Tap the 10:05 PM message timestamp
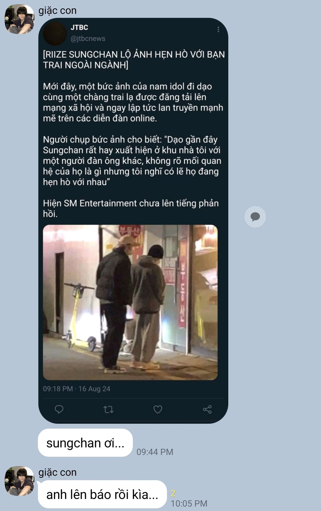321x511 pixels. point(189,503)
